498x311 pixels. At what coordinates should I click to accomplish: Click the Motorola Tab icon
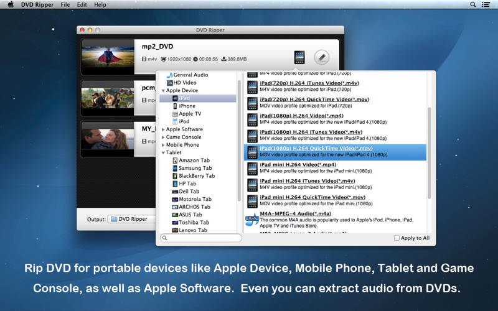tap(175, 200)
